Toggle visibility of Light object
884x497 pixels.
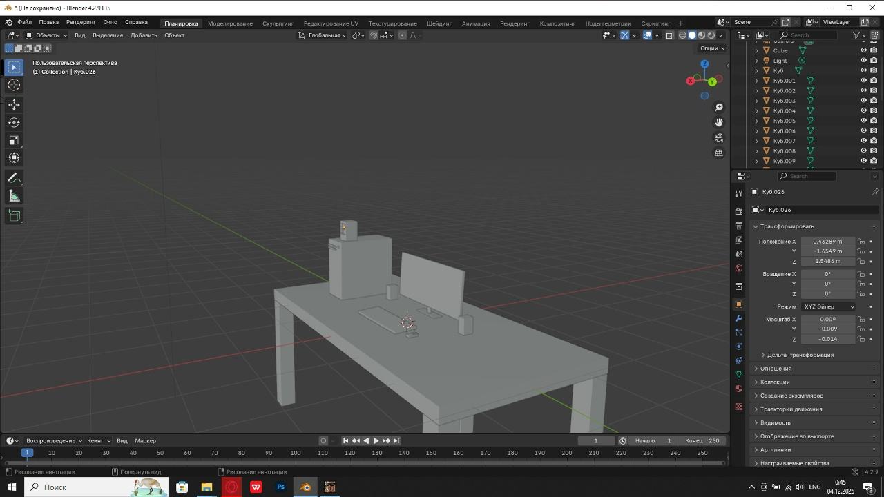click(863, 61)
